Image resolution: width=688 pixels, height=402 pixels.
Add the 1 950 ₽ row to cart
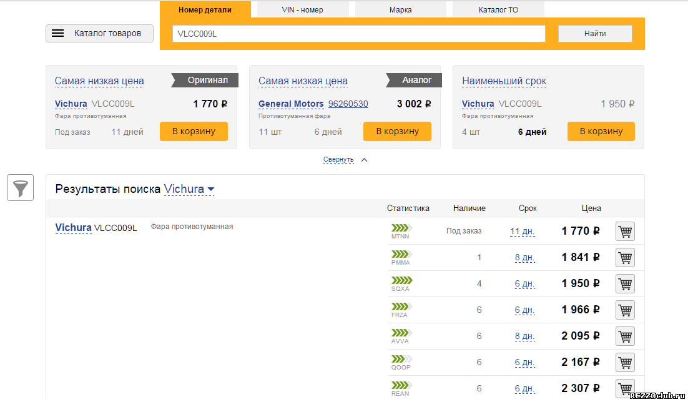pyautogui.click(x=625, y=284)
